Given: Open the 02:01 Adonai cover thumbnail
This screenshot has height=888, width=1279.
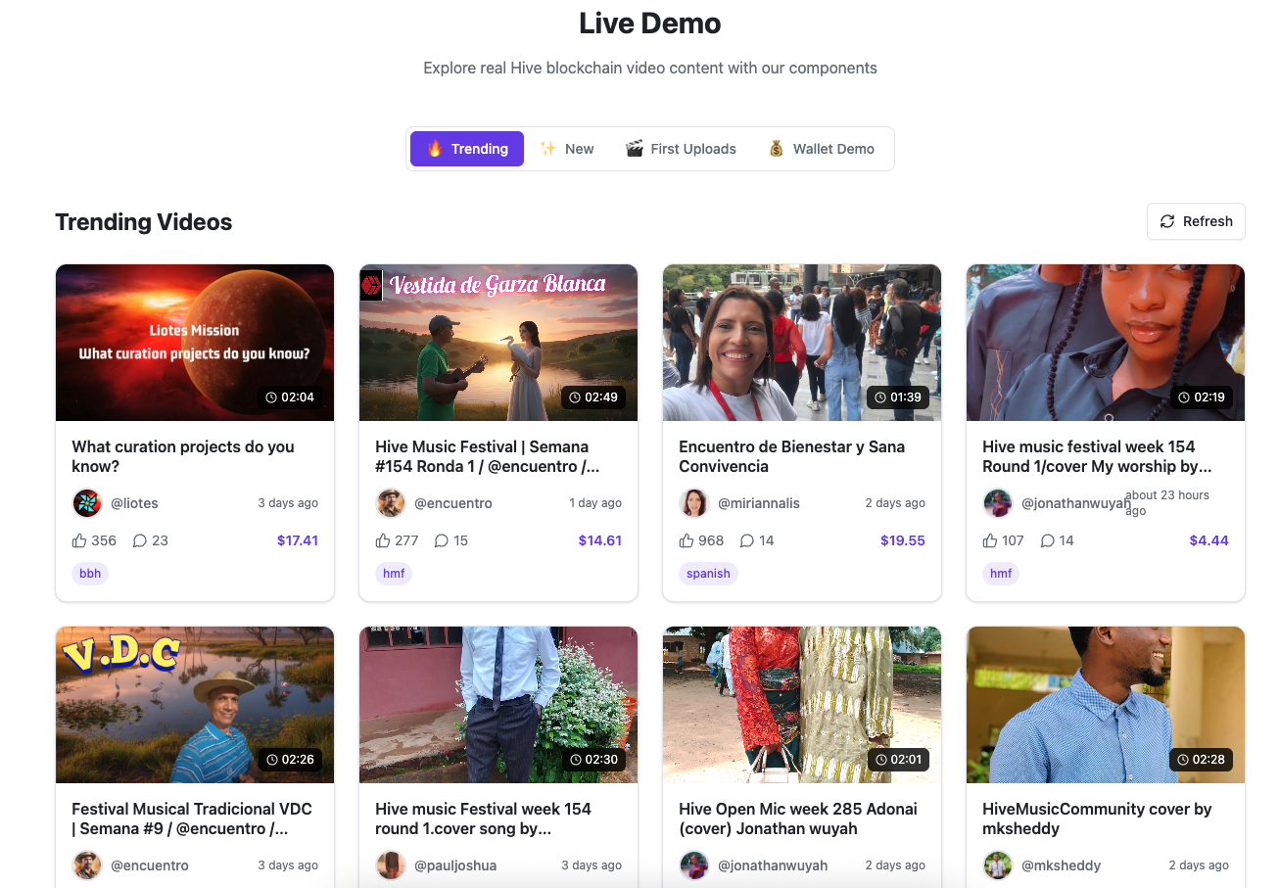Looking at the screenshot, I should point(802,705).
